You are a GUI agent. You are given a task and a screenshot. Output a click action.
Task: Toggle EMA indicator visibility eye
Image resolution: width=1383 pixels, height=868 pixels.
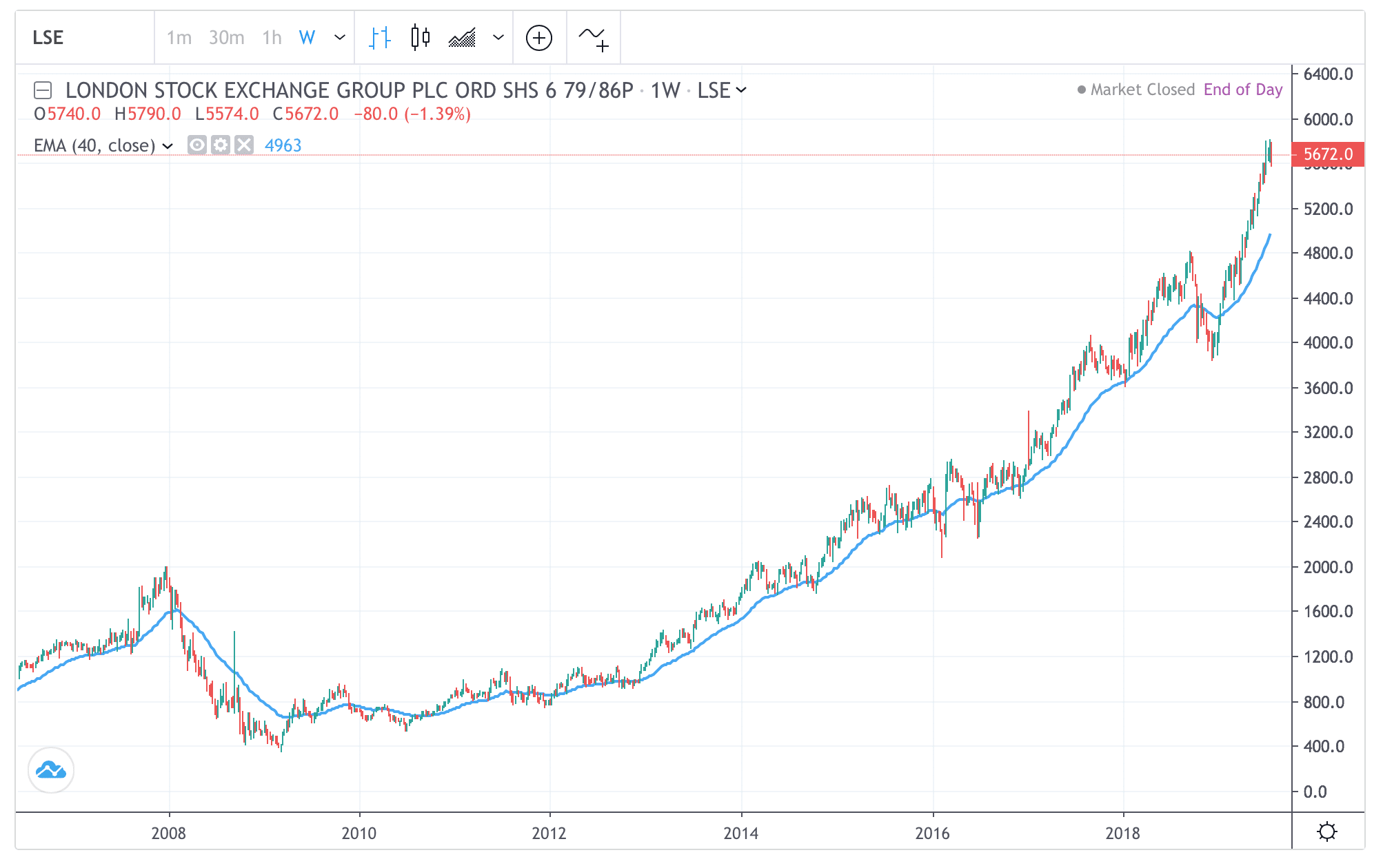click(x=197, y=145)
